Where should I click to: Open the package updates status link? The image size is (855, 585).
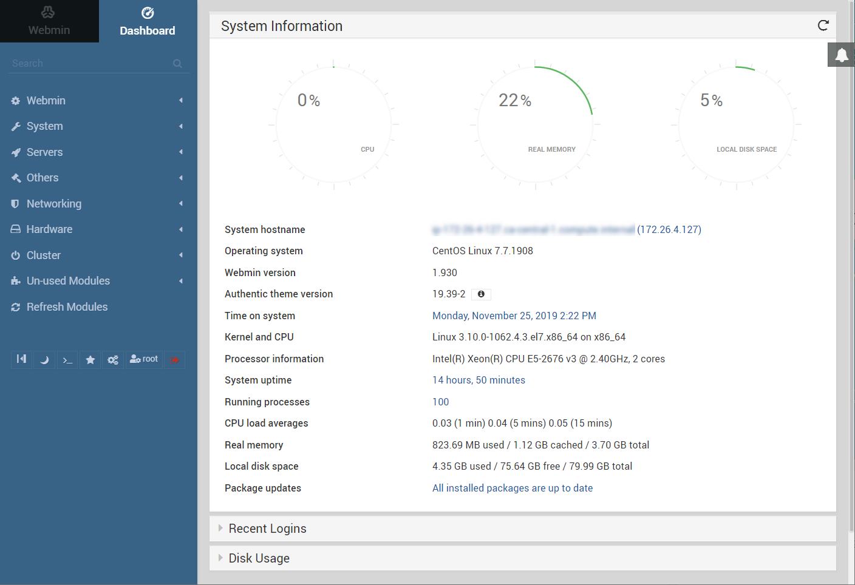(x=513, y=488)
